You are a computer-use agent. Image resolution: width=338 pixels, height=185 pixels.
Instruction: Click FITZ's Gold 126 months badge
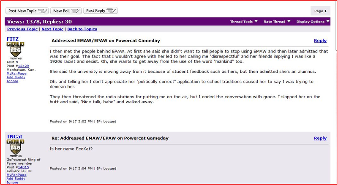tap(15, 51)
